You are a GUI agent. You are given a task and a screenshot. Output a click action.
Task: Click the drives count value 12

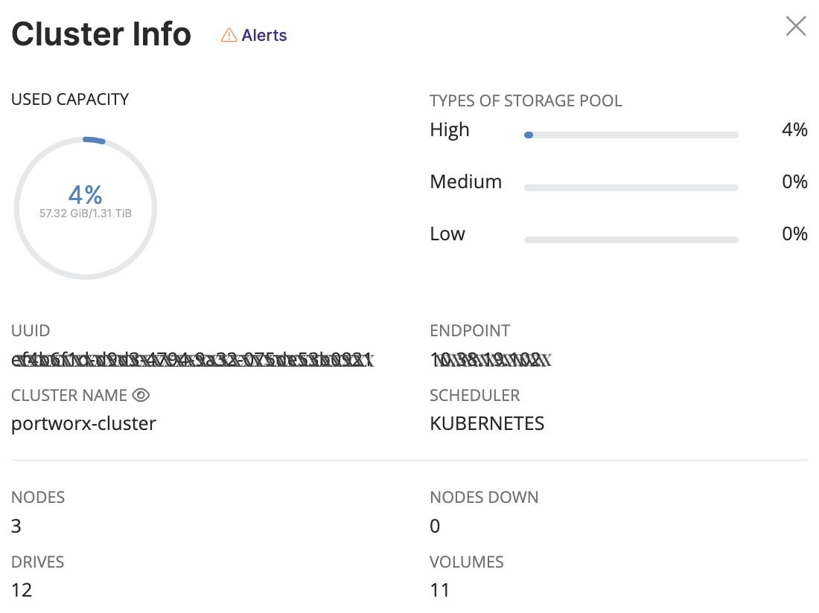coord(22,591)
